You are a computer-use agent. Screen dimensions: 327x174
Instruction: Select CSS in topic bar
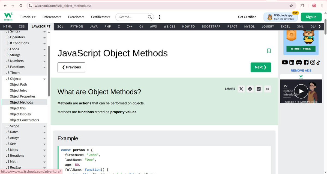tap(22, 27)
